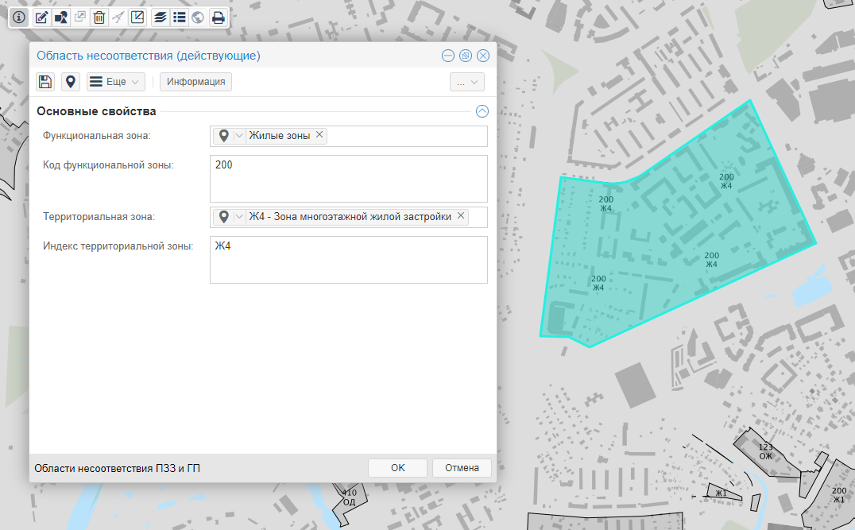Select the edit object pencil tool
Screen dimensions: 855x530
click(x=41, y=17)
